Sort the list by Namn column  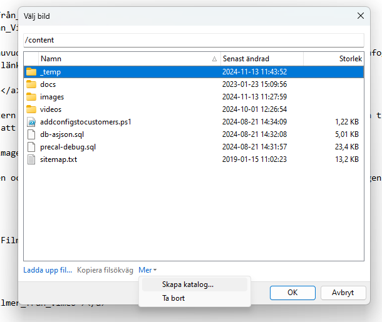click(125, 58)
